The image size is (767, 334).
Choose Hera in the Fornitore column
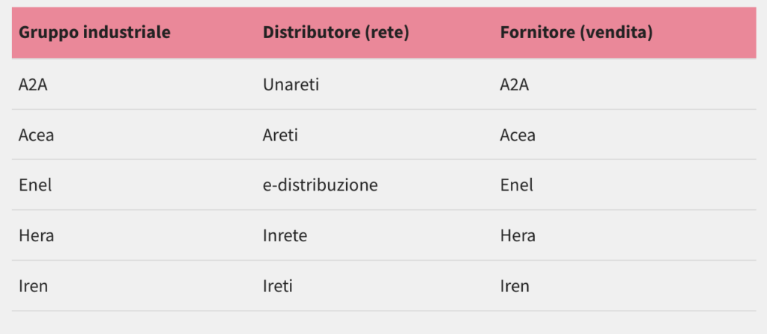pyautogui.click(x=518, y=235)
